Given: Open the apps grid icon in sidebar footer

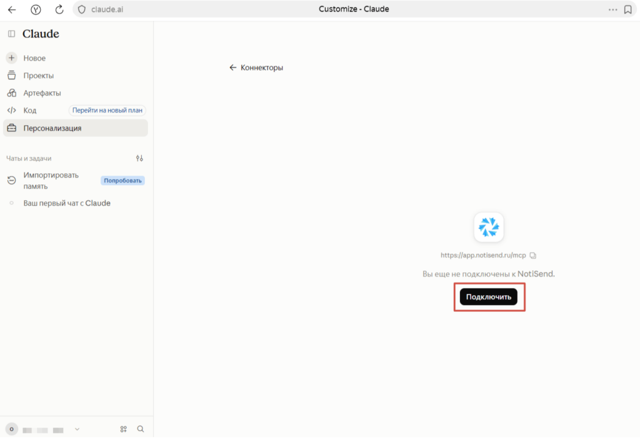Looking at the screenshot, I should tap(124, 429).
